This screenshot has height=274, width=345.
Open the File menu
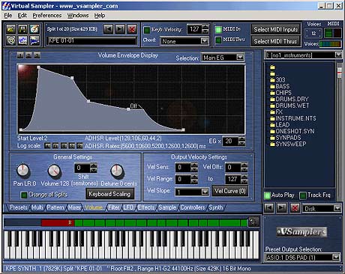(x=8, y=16)
